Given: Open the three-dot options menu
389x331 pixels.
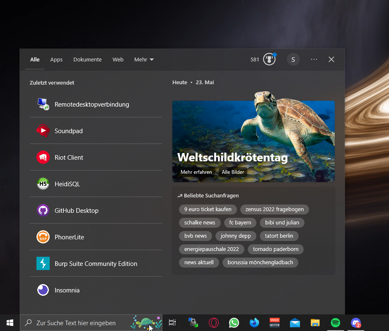Looking at the screenshot, I should [x=314, y=59].
